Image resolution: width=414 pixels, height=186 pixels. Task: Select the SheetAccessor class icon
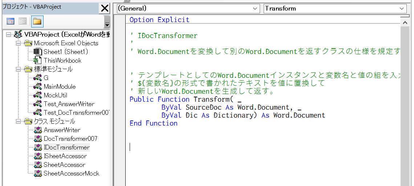click(38, 165)
